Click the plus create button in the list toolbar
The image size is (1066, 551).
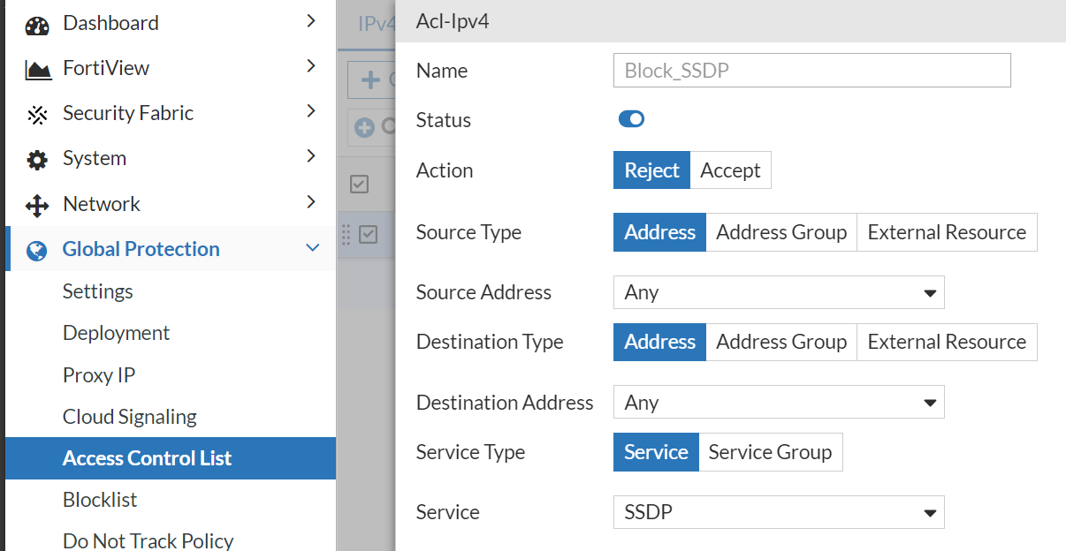[372, 79]
